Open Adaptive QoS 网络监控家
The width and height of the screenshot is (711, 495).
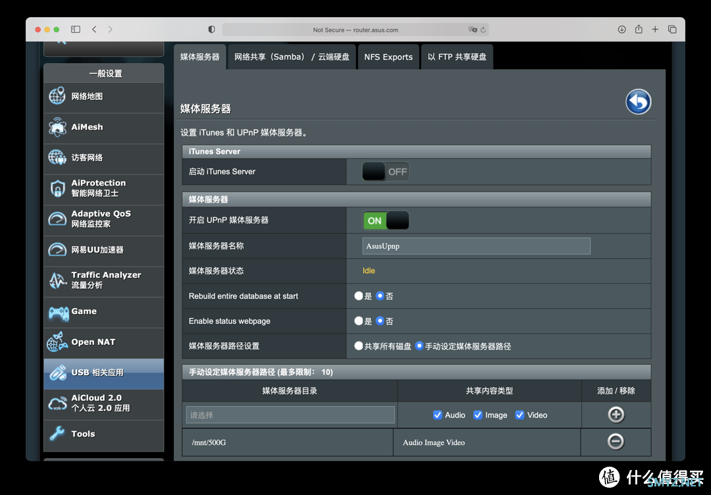pyautogui.click(x=103, y=219)
